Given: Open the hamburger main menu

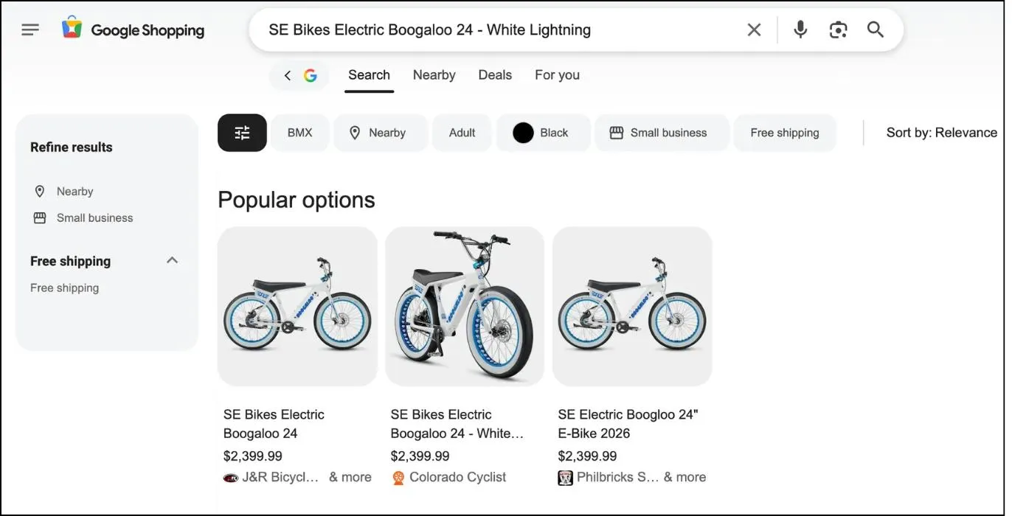Looking at the screenshot, I should [x=30, y=30].
